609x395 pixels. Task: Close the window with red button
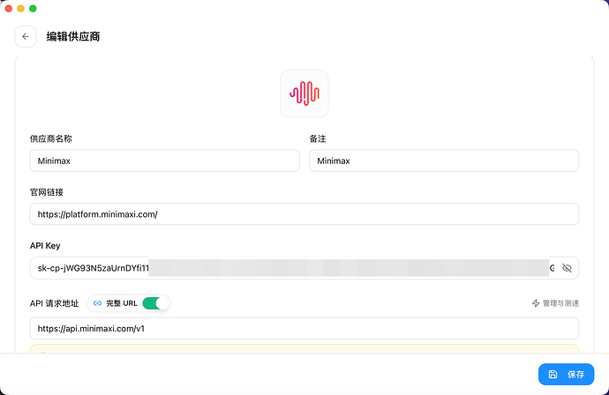click(x=9, y=9)
